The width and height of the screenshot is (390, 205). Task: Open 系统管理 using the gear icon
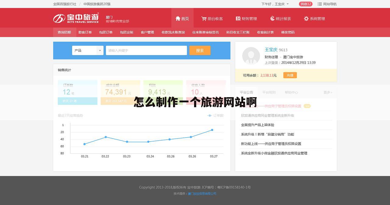point(306,18)
